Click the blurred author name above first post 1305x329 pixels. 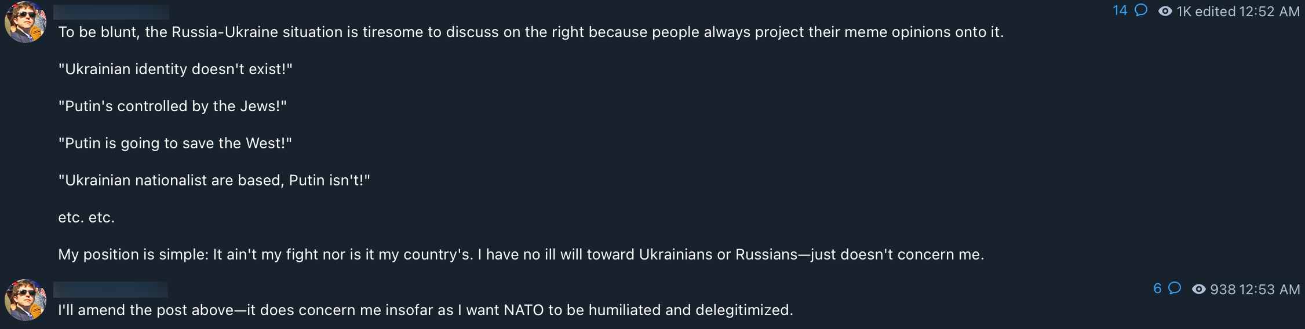[111, 12]
